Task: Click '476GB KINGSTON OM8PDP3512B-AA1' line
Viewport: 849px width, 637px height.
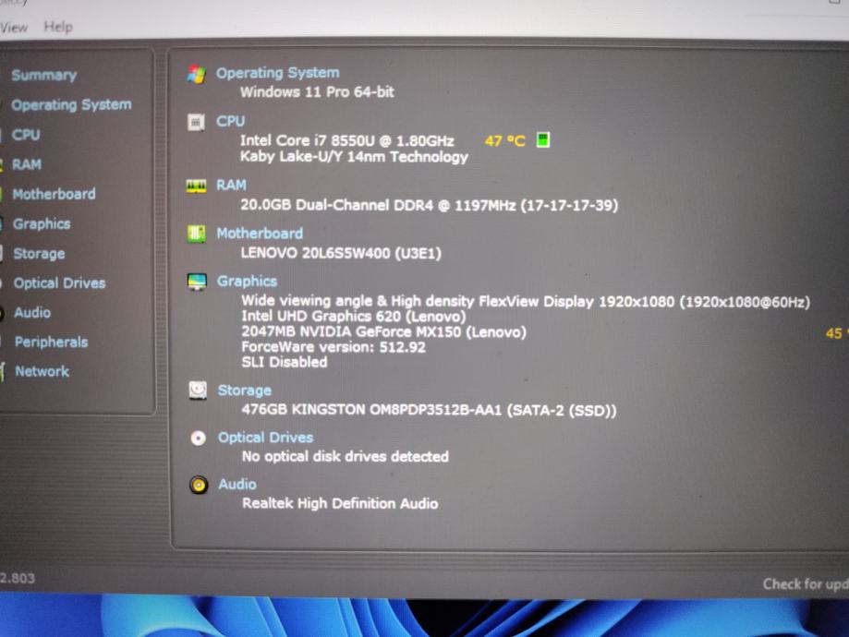Action: (x=430, y=410)
